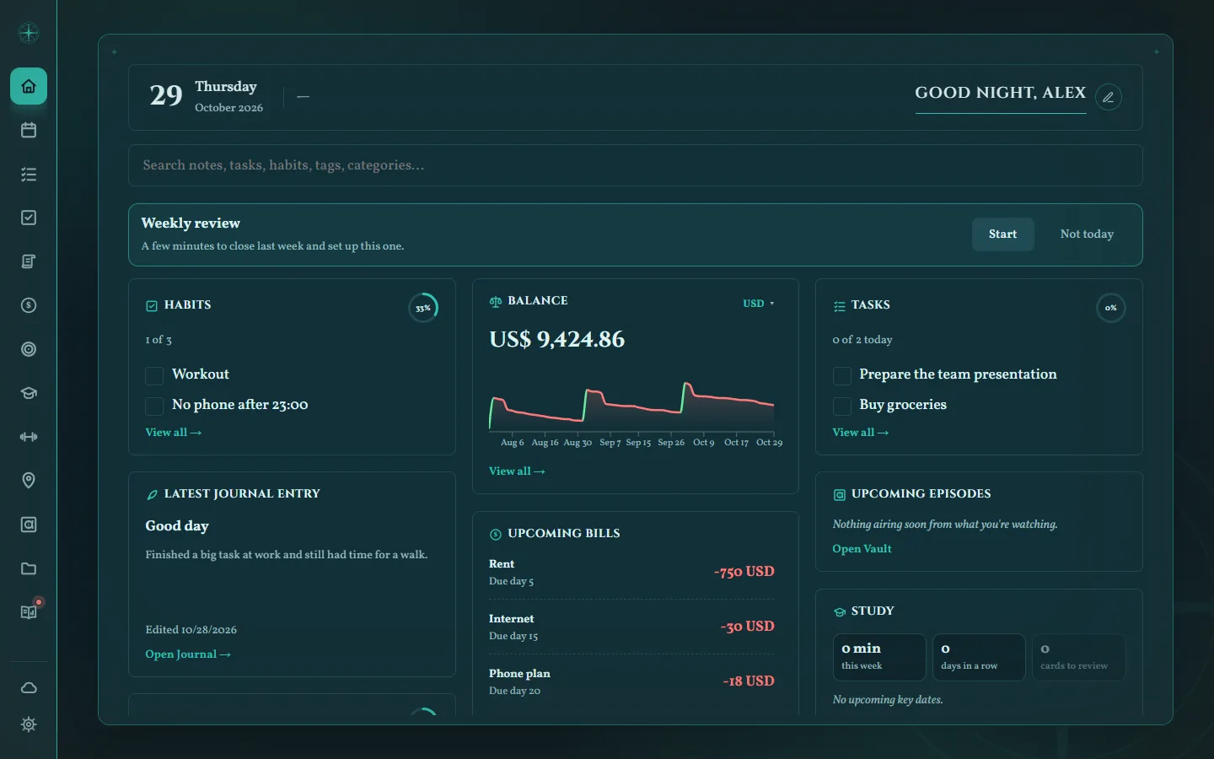Open the Home dashboard sidebar icon
The height and width of the screenshot is (759, 1214).
click(29, 86)
